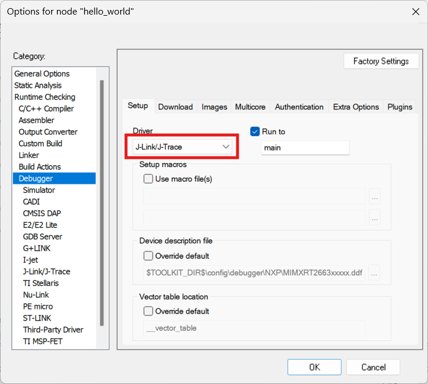428x384 pixels.
Task: Click the Run to 'main' input field
Action: [x=305, y=148]
